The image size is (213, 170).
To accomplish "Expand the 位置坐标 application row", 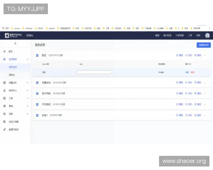I will [205, 83].
